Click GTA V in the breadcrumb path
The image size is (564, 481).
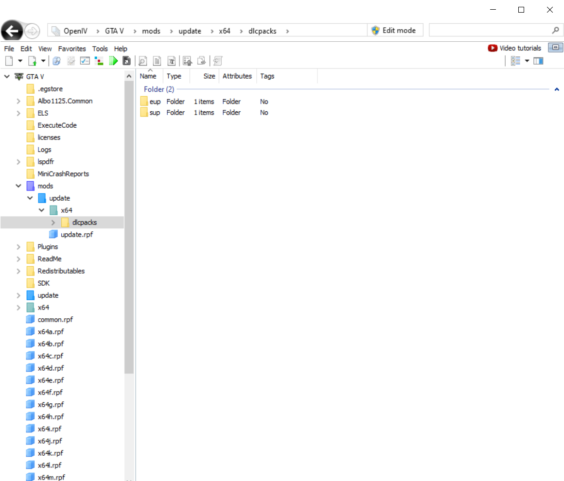tap(114, 31)
